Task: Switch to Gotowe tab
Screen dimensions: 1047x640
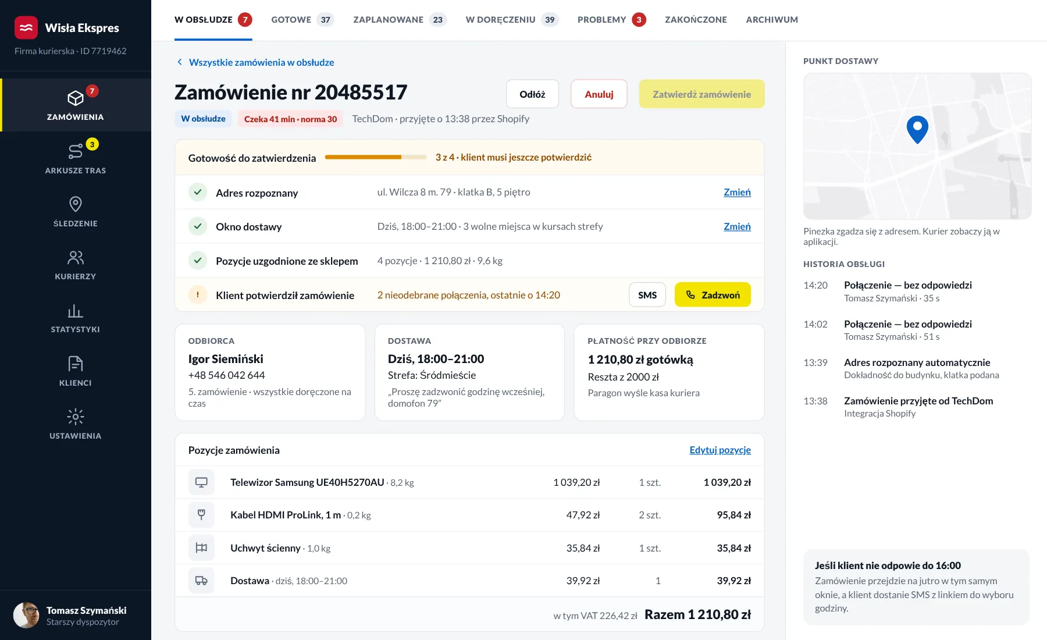Action: tap(302, 20)
